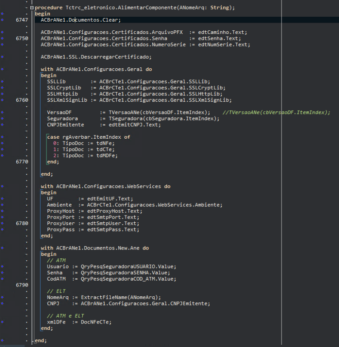The height and width of the screenshot is (347, 339).
Task: Click the tdNFe case option
Action: [x=84, y=143]
